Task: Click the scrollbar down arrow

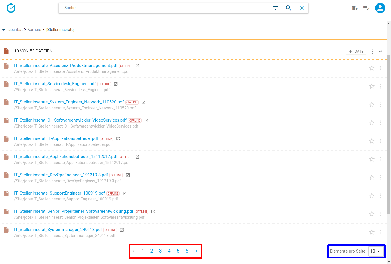Action: (x=389, y=262)
